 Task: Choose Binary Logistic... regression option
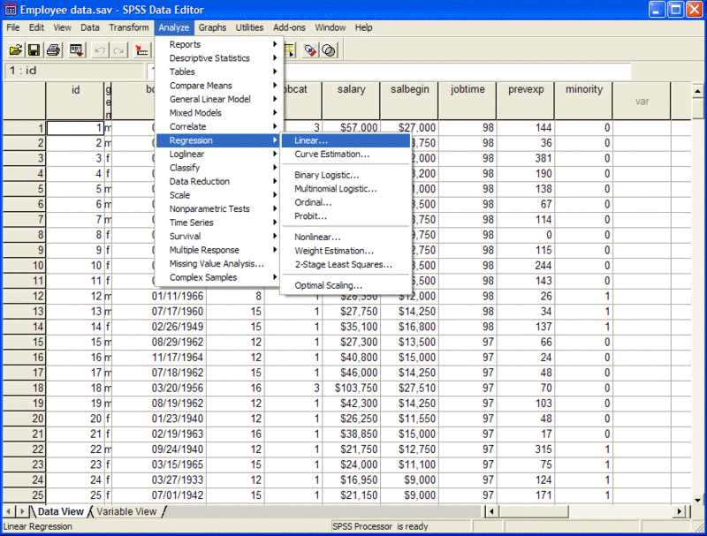tap(327, 175)
